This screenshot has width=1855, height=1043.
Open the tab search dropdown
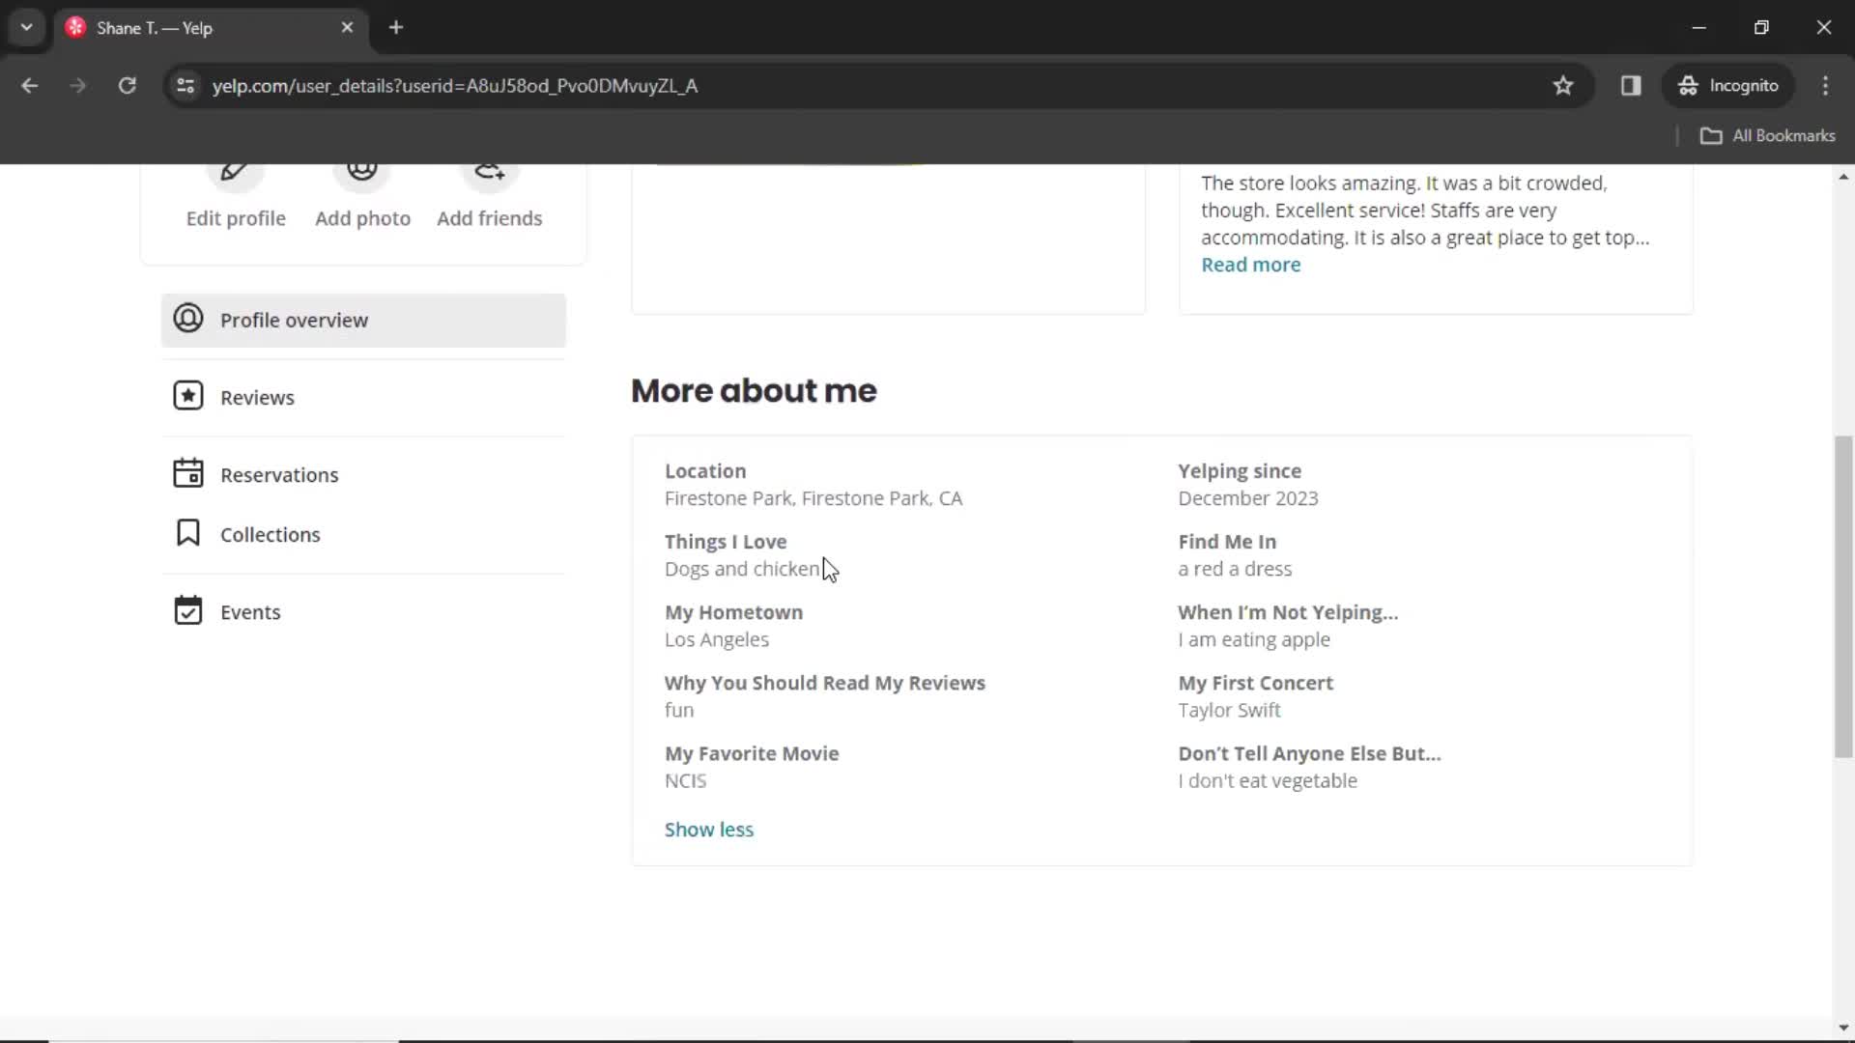[x=27, y=27]
